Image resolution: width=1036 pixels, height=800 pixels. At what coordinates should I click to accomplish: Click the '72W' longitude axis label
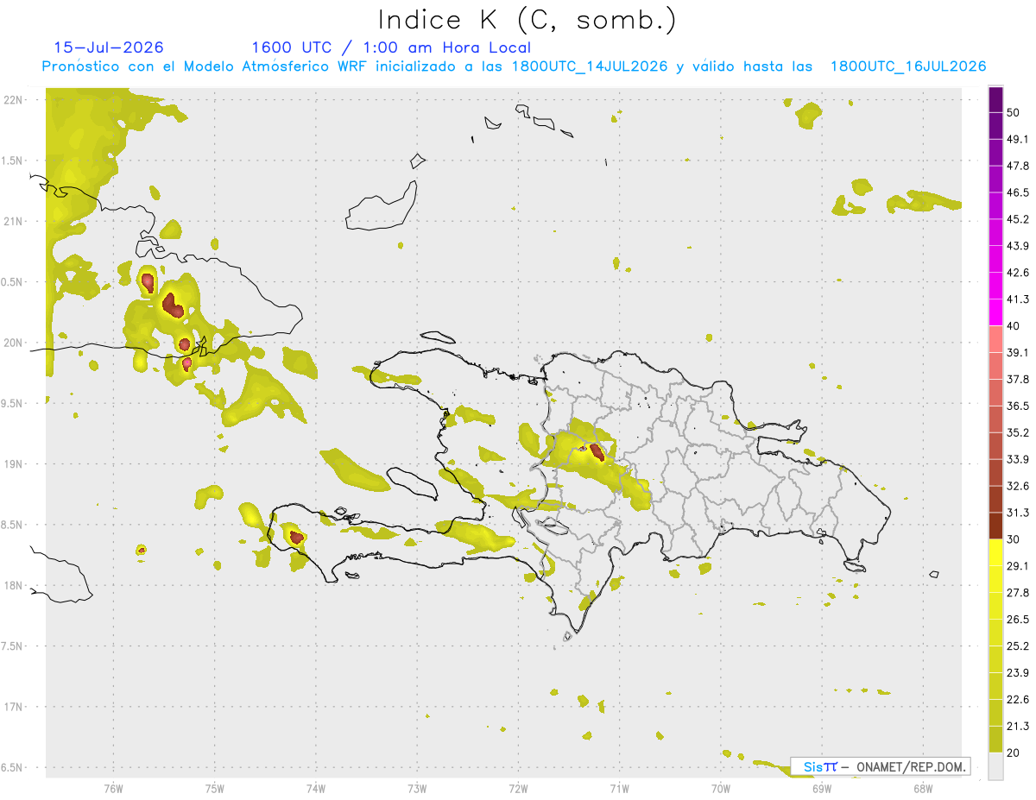pos(518,789)
